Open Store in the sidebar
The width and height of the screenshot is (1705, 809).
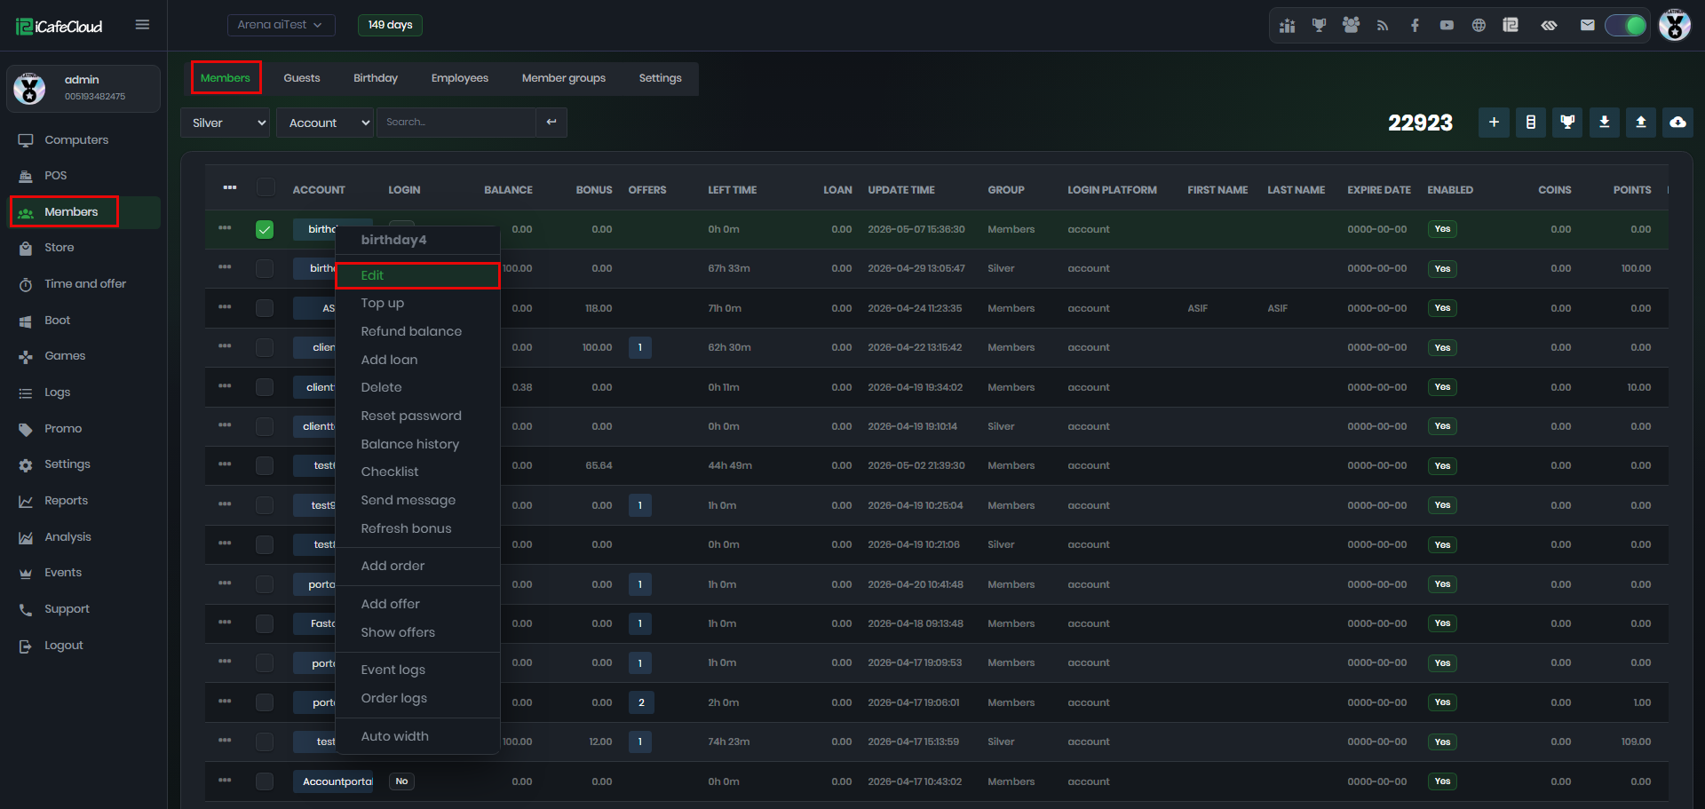pos(59,248)
